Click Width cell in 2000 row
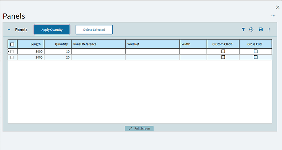Screen dimensions: 282x150 [x=193, y=57]
